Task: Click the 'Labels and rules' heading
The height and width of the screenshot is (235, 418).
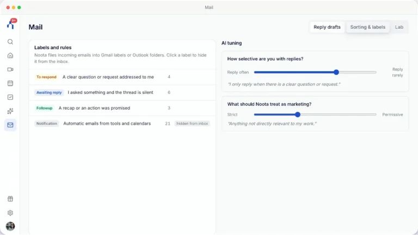Action: pos(53,48)
